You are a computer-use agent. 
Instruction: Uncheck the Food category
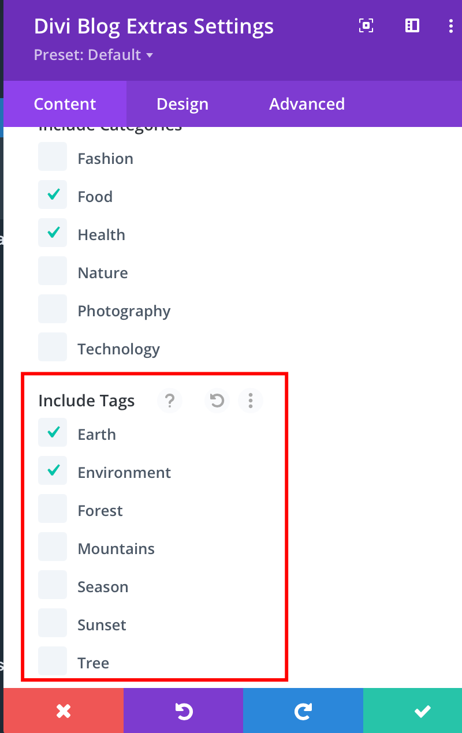point(53,195)
